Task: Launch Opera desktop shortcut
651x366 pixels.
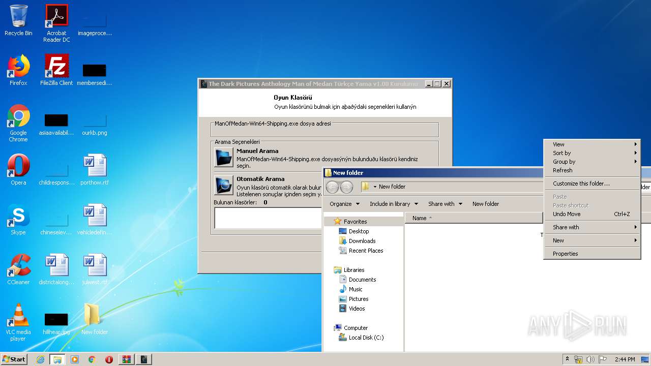Action: point(18,170)
